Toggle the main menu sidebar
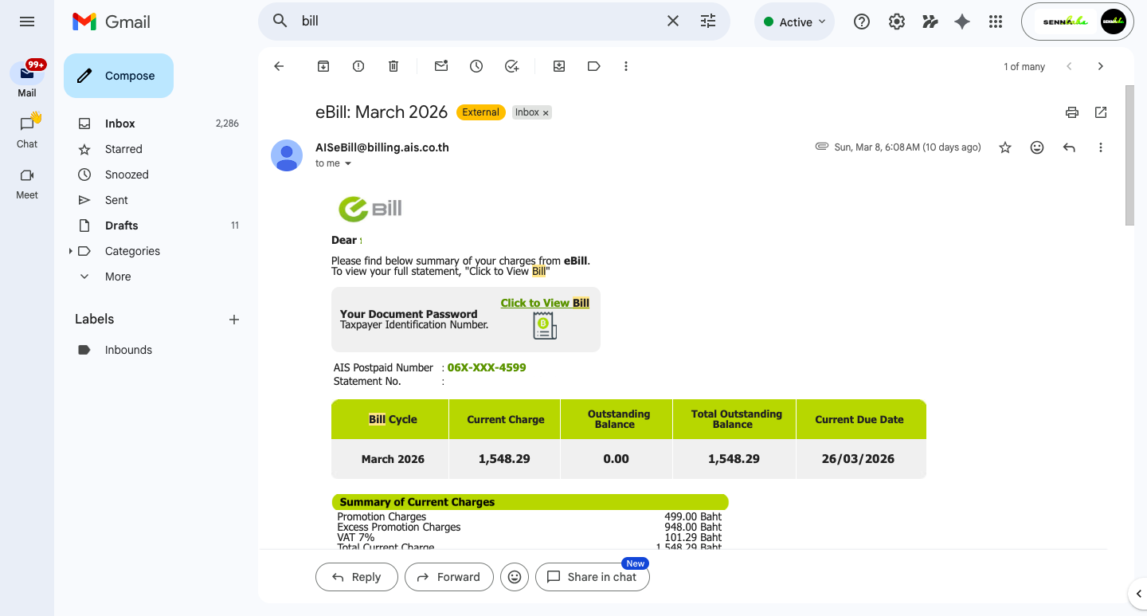The width and height of the screenshot is (1147, 616). tap(27, 22)
